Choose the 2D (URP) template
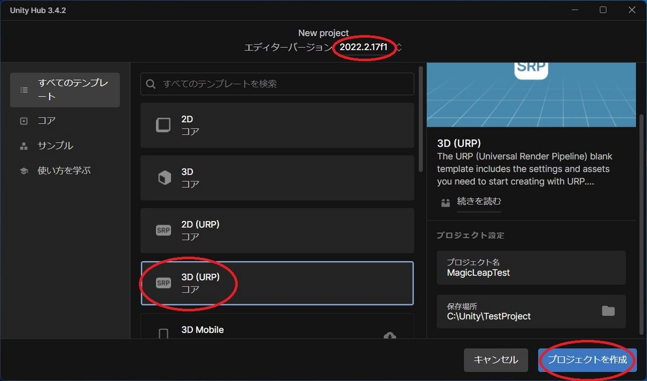 [277, 231]
